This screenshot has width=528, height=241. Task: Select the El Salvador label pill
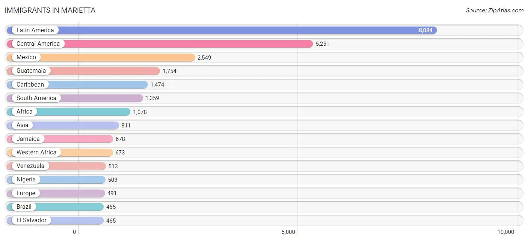32,220
